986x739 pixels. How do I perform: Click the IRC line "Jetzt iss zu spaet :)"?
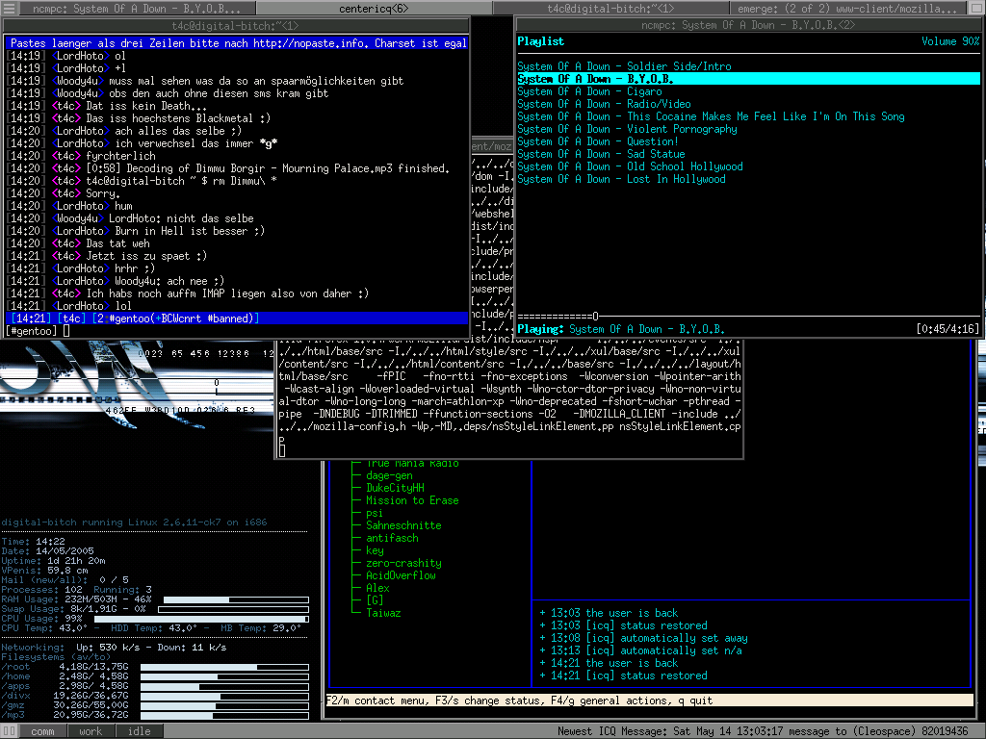(107, 256)
